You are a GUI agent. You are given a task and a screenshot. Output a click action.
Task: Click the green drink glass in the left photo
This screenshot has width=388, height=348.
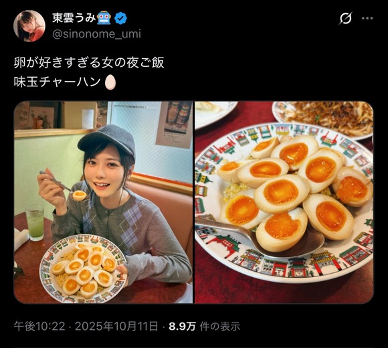coord(35,222)
